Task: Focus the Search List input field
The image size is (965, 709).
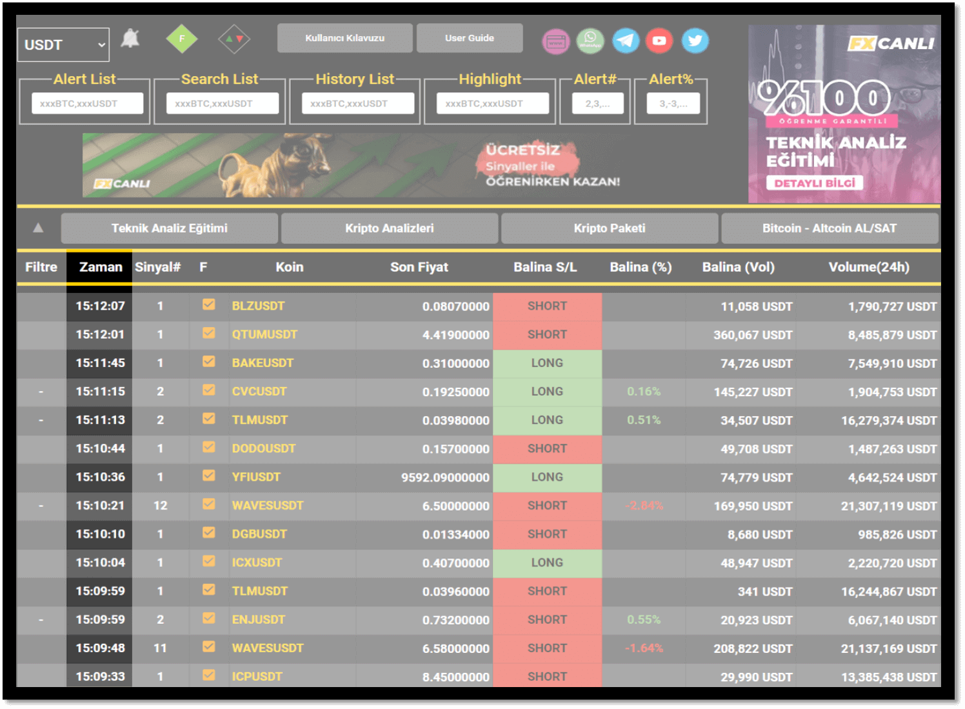Action: (223, 103)
